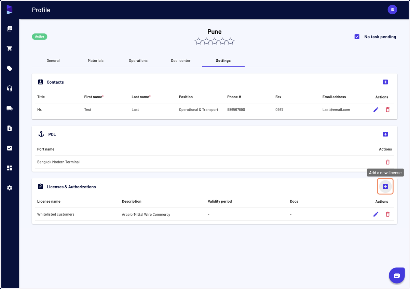The image size is (410, 289).
Task: Click the License name column header
Action: point(49,201)
